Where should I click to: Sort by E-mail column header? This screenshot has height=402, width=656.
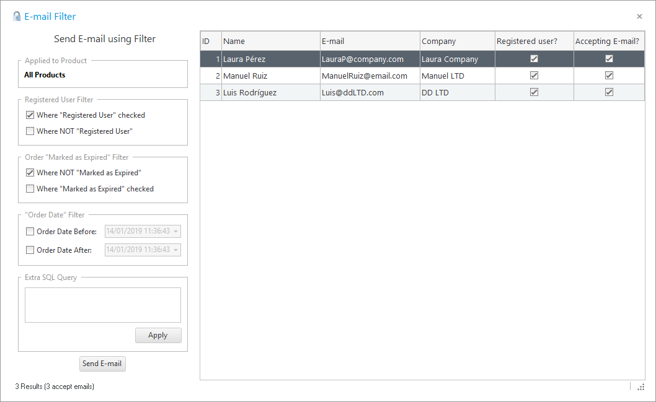click(370, 41)
